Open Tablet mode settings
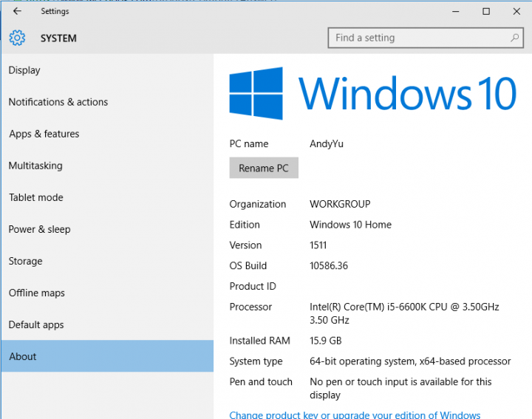 coord(107,197)
